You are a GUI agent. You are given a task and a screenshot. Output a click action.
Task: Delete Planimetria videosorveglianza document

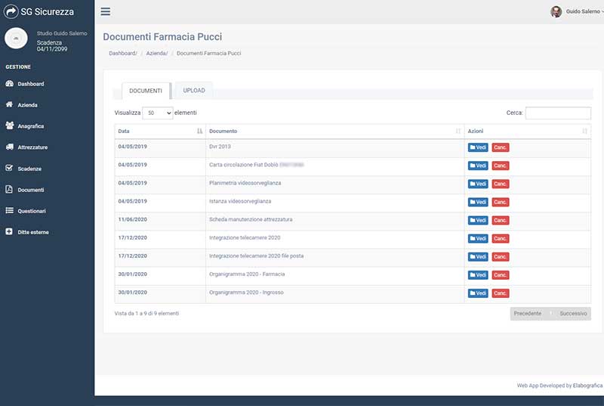tap(501, 184)
